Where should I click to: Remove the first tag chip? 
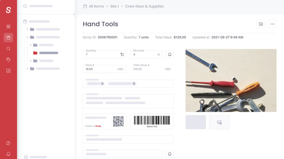click(x=102, y=83)
